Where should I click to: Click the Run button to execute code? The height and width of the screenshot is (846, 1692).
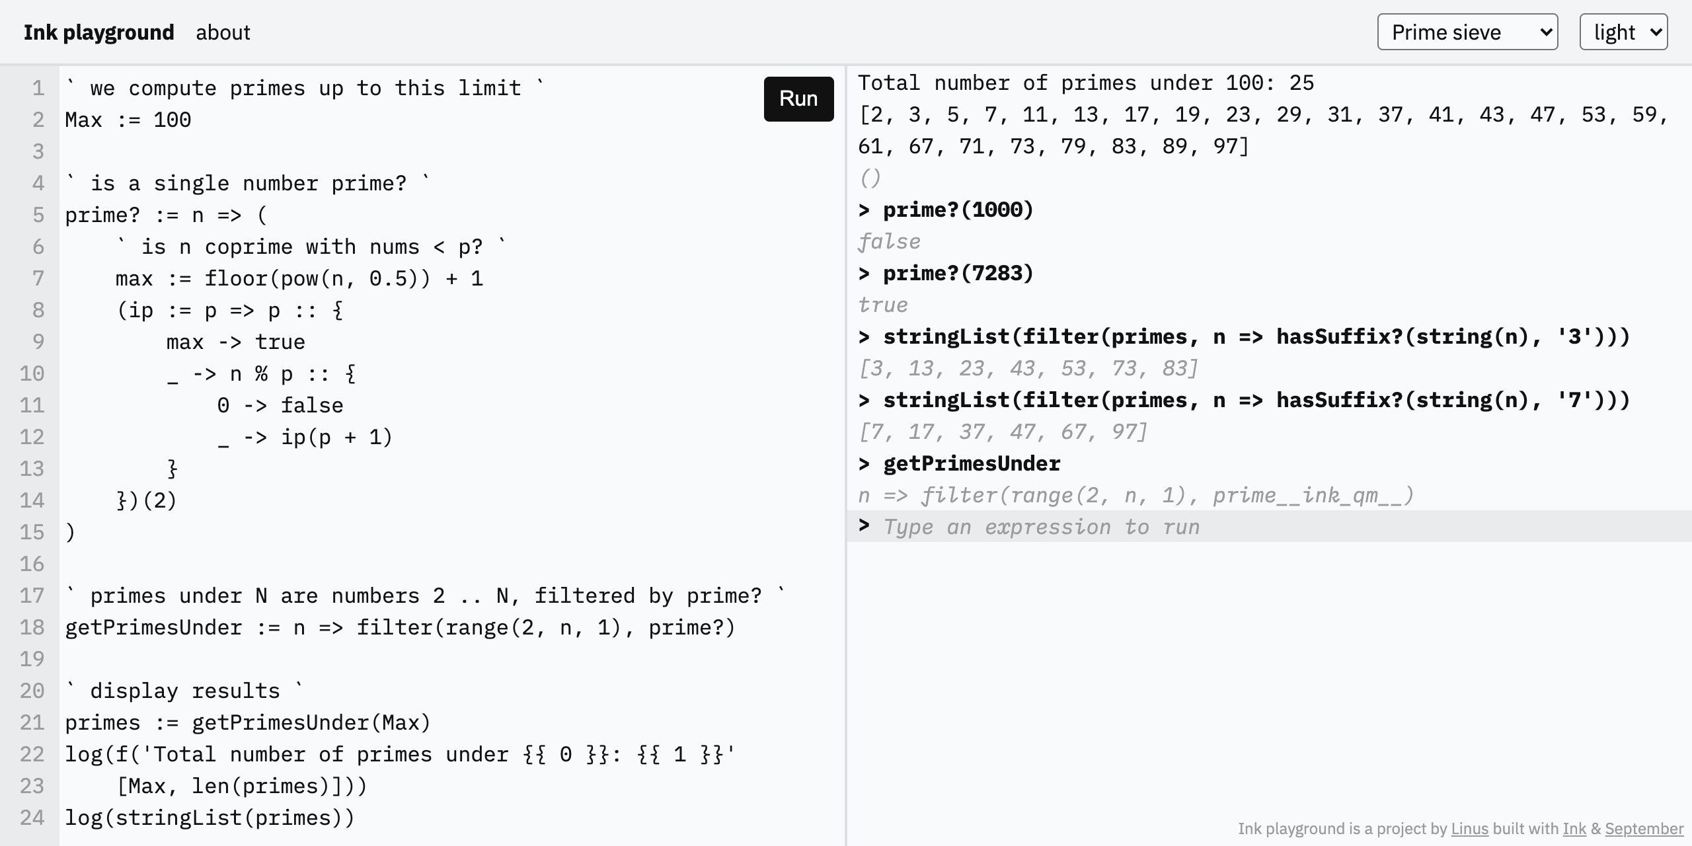coord(798,98)
